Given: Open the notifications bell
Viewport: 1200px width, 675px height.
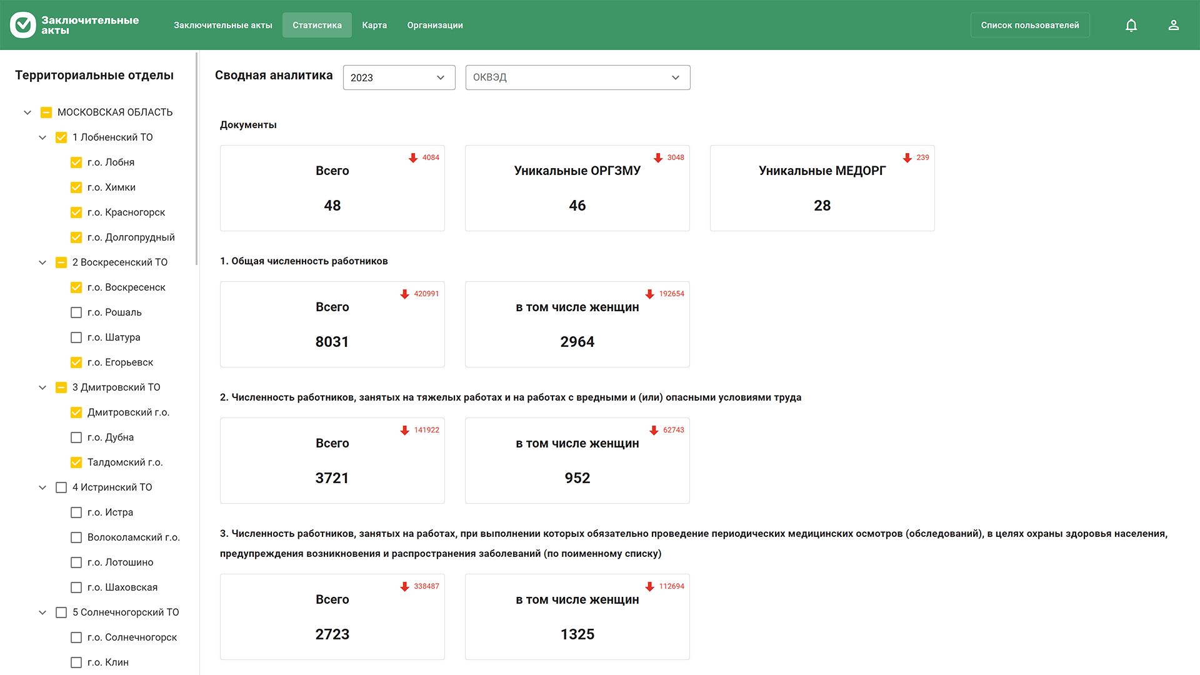Looking at the screenshot, I should point(1131,25).
